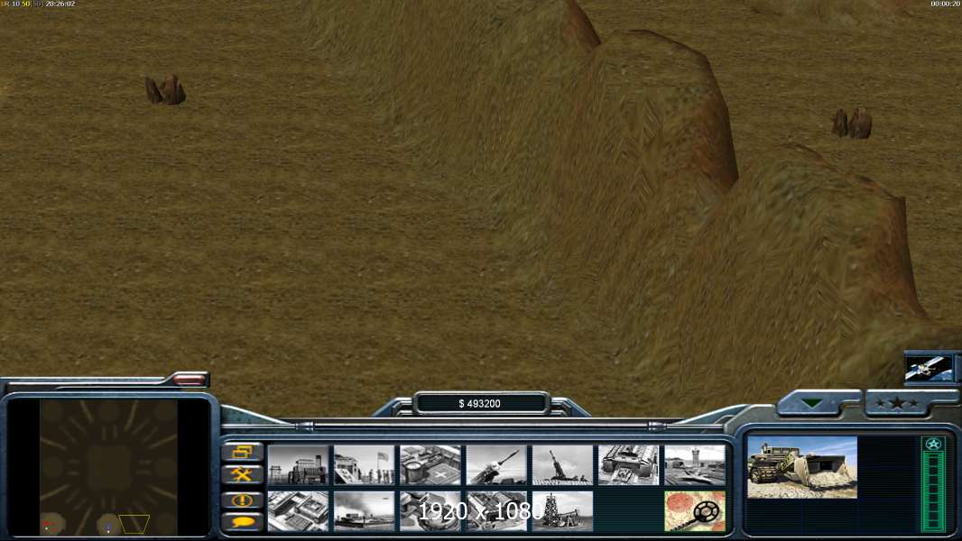Screen dimensions: 962x541
Task: Click the overlapping windows button beside build icons
Action: 243,452
